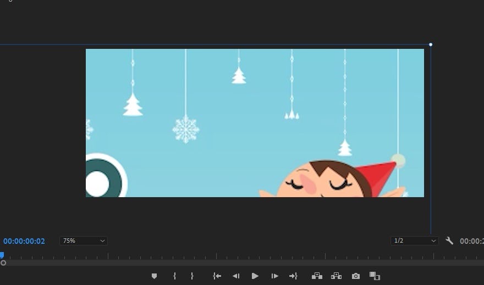The width and height of the screenshot is (484, 285).
Task: Step back one frame
Action: pyautogui.click(x=236, y=276)
